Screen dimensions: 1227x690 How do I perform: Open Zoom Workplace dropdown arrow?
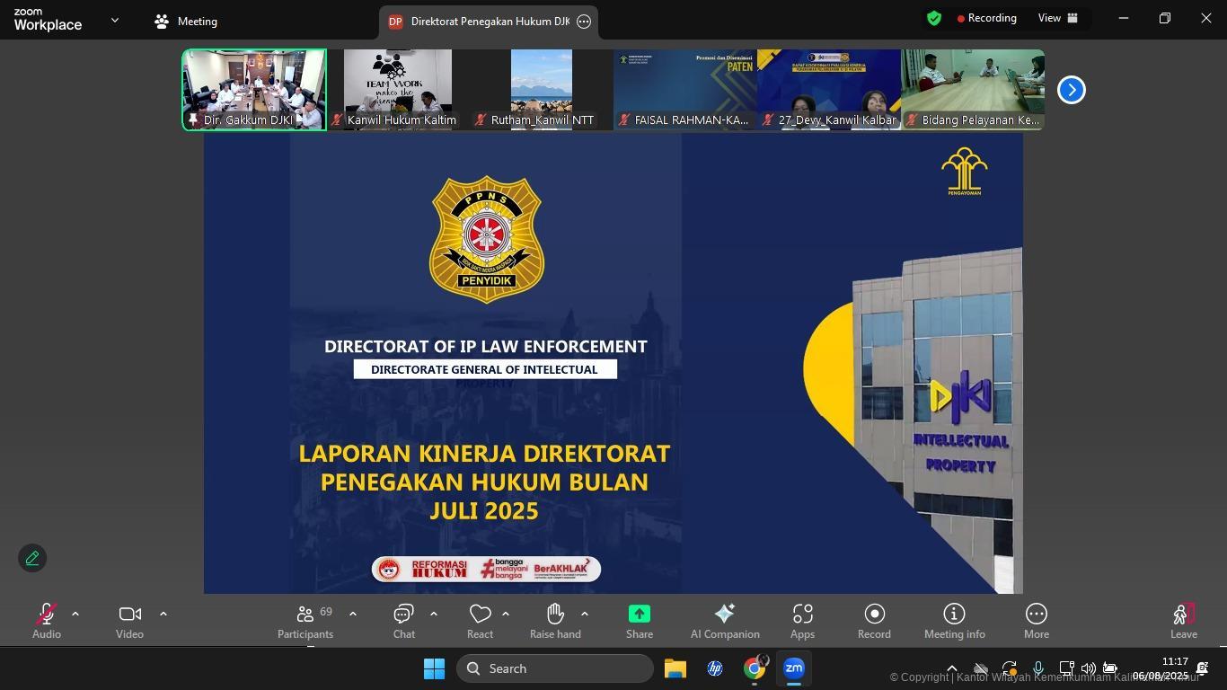pos(114,20)
